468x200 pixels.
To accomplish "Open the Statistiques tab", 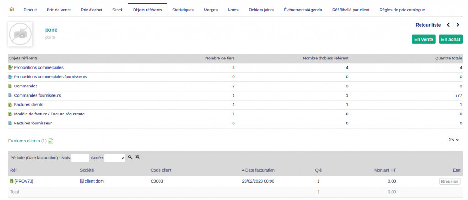I will (183, 10).
